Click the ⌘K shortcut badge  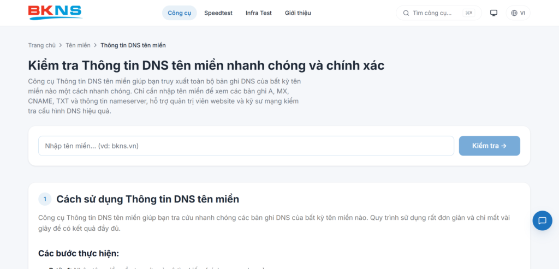pos(469,13)
